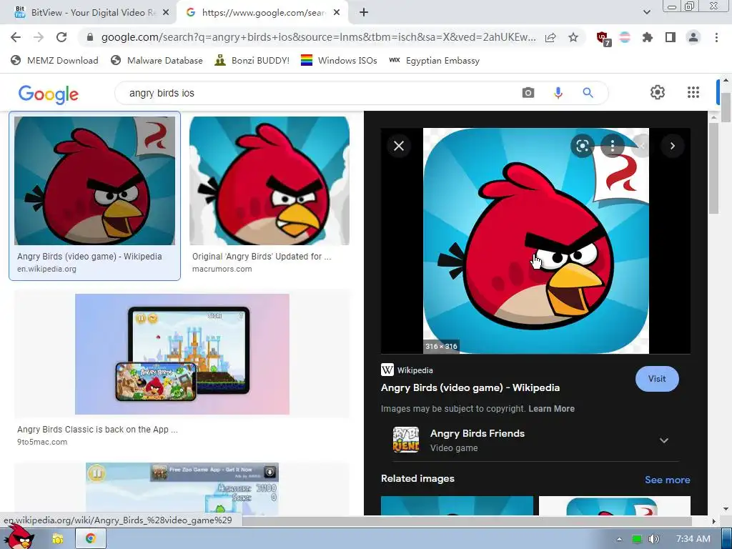732x549 pixels.
Task: Click the 9to5mac.com source text
Action: coord(42,442)
